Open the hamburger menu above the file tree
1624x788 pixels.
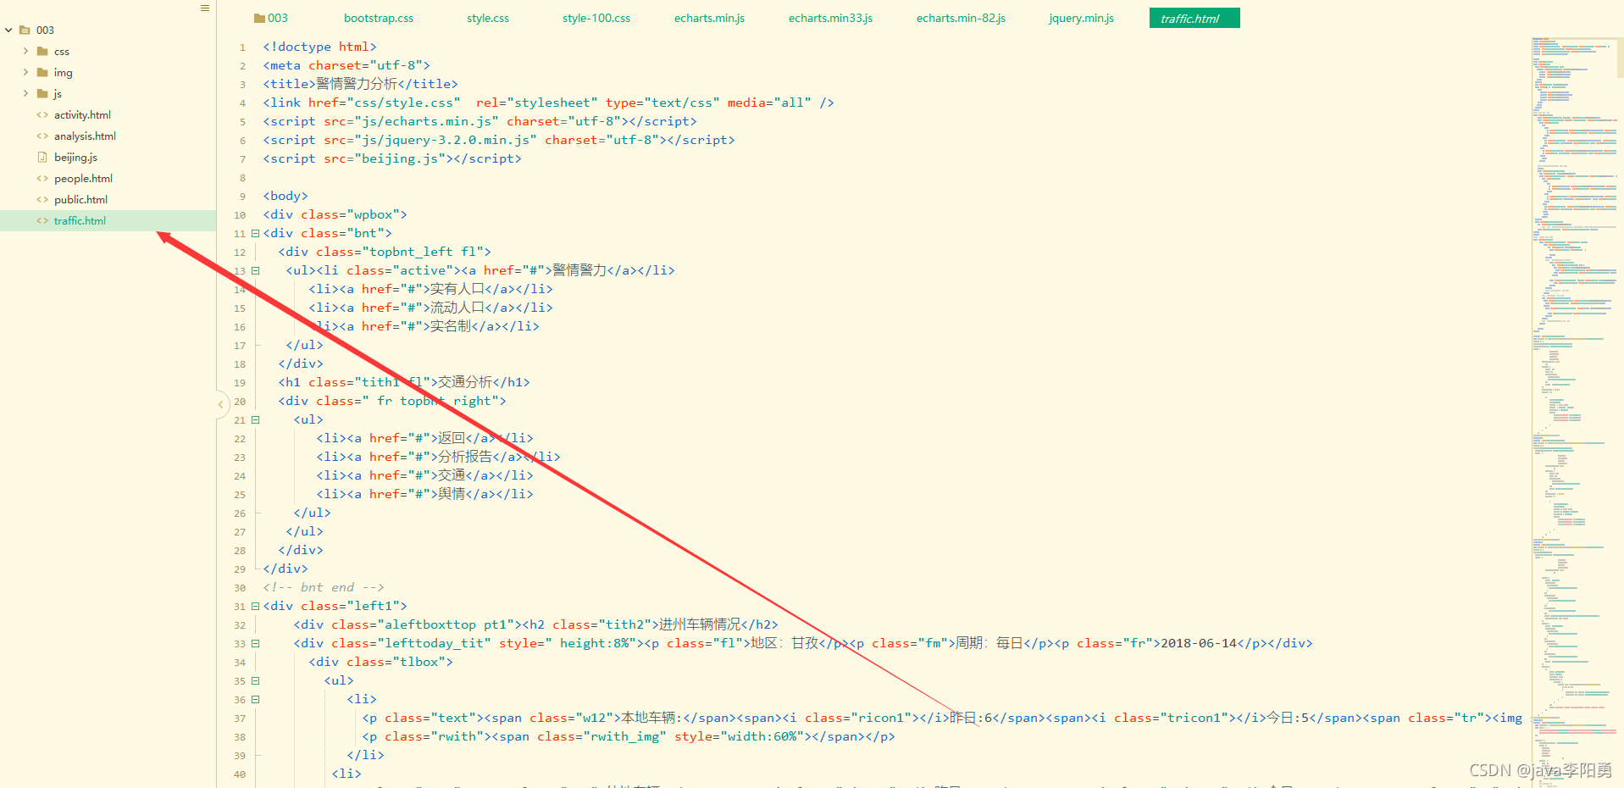[203, 8]
